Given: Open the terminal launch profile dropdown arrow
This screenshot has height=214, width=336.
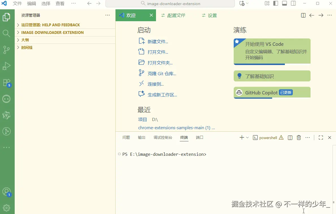Looking at the screenshot, I should pyautogui.click(x=247, y=137).
